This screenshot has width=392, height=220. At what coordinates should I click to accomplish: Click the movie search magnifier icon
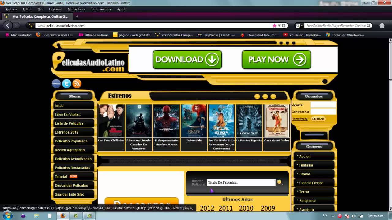coord(280,182)
